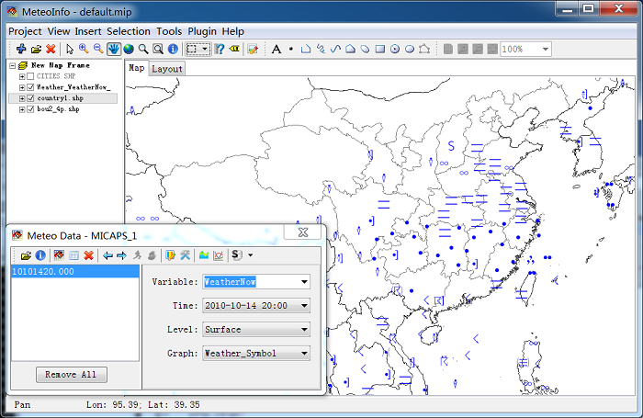The width and height of the screenshot is (643, 418).
Task: Click the red remove data file icon
Action: [x=88, y=255]
